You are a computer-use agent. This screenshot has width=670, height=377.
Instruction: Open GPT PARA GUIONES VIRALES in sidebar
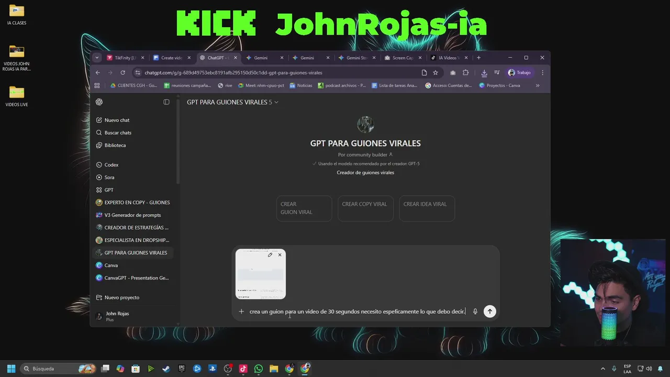tap(133, 253)
